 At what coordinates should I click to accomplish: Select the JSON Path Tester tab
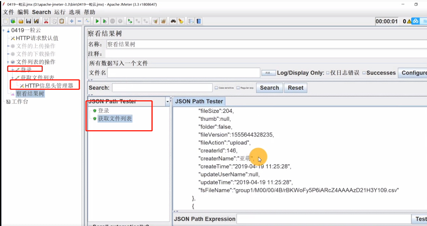(199, 101)
